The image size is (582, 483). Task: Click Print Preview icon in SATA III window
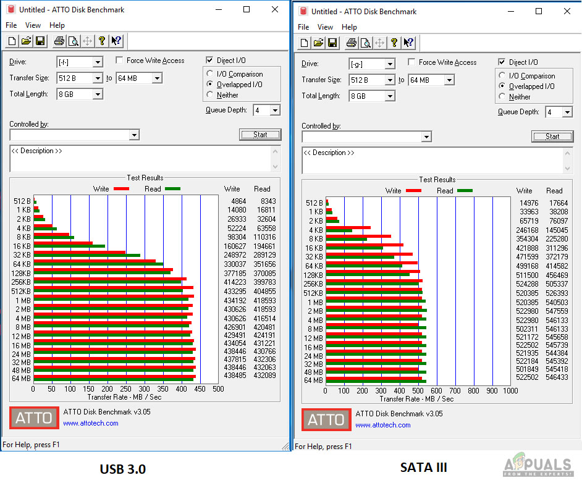coord(365,43)
